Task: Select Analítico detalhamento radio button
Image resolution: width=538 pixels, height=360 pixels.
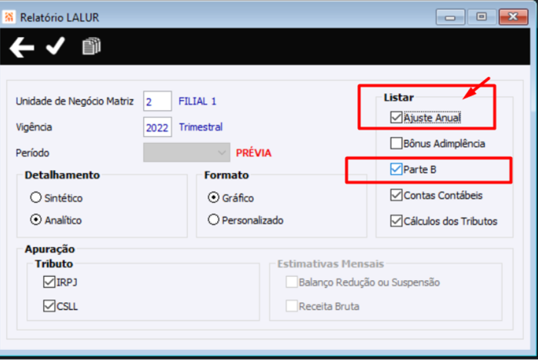Action: 36,220
